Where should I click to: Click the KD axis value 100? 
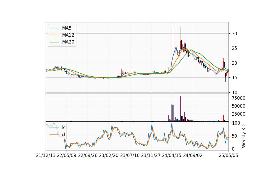pyautogui.click(x=236, y=123)
